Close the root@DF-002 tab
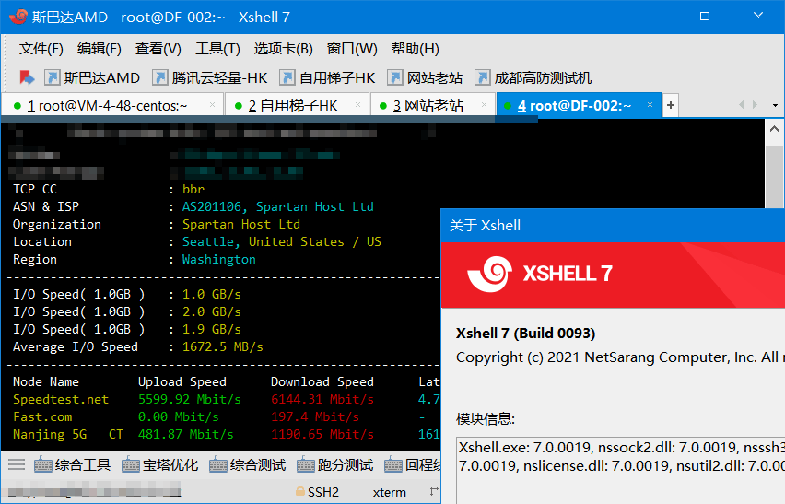Screen dimensions: 785x504 [650, 105]
